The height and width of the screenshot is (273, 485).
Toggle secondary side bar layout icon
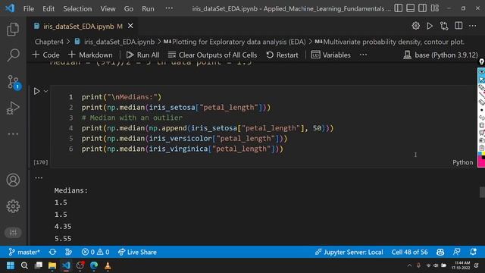pyautogui.click(x=423, y=8)
